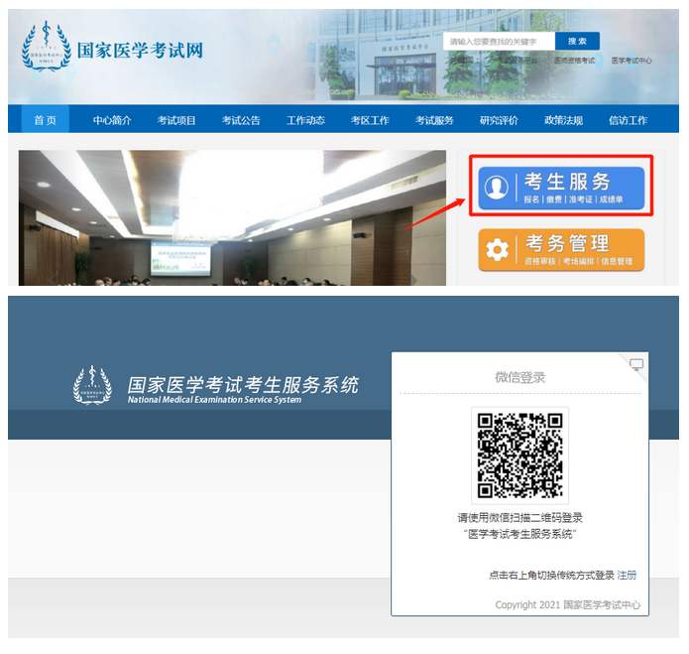Click the 点击右上角切换传统方式登录 hint text
This screenshot has height=654, width=689.
coord(551,575)
